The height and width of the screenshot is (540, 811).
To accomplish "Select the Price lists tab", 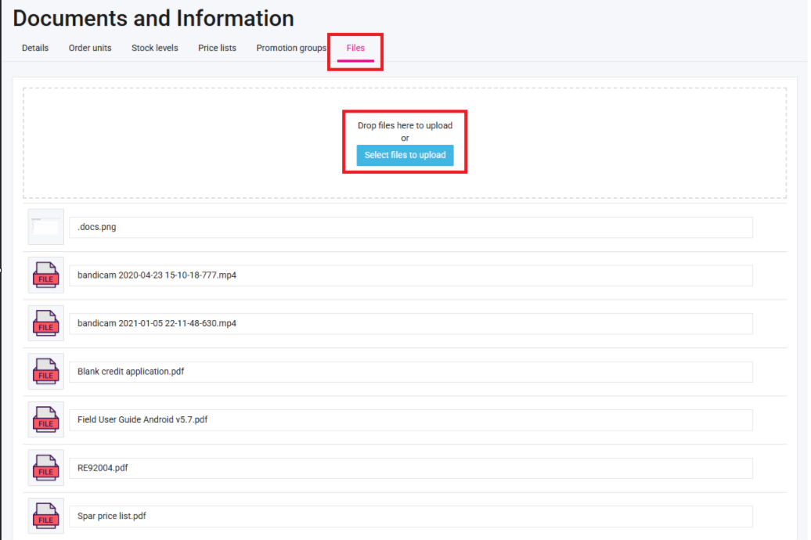I will (217, 48).
